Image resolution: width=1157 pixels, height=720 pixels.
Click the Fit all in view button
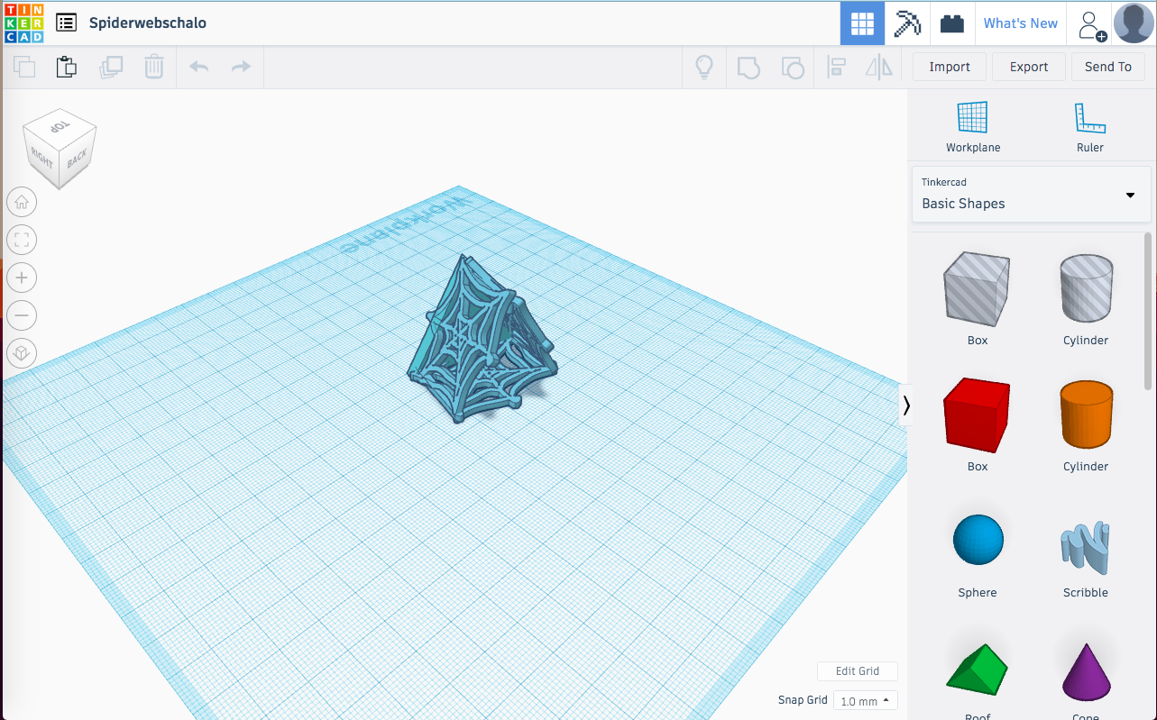tap(22, 240)
